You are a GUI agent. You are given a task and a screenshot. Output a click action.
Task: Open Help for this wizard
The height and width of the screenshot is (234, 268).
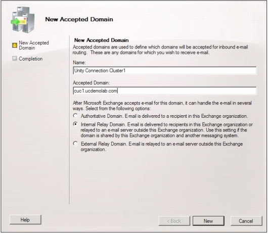[25, 220]
